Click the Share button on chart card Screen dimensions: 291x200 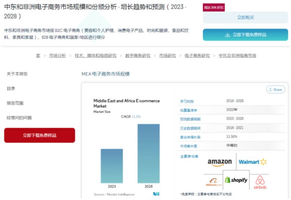tap(275, 90)
